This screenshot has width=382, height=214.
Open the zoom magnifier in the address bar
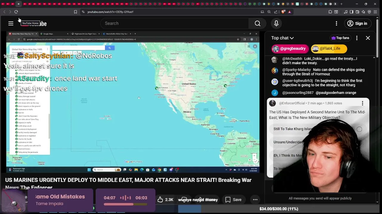tap(269, 12)
